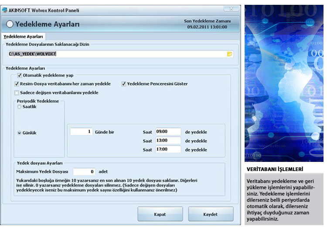Click the circular icon beside Yedekleme Ayarları header

(x=10, y=24)
